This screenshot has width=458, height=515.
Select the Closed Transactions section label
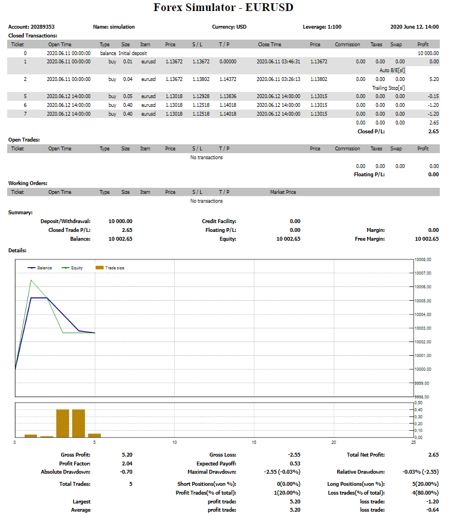tap(33, 35)
